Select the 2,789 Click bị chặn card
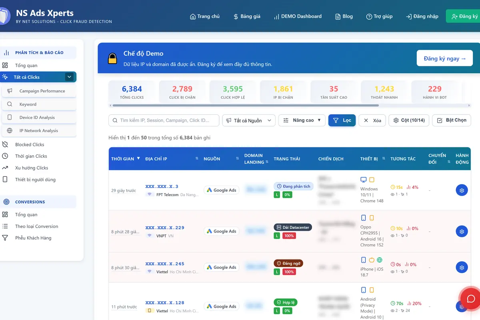 (x=182, y=92)
